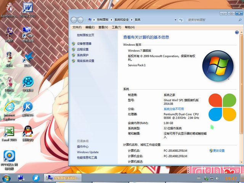The height and width of the screenshot is (183, 244).
Task: Select 控制面板 in the breadcrumb path
Action: coord(103,20)
